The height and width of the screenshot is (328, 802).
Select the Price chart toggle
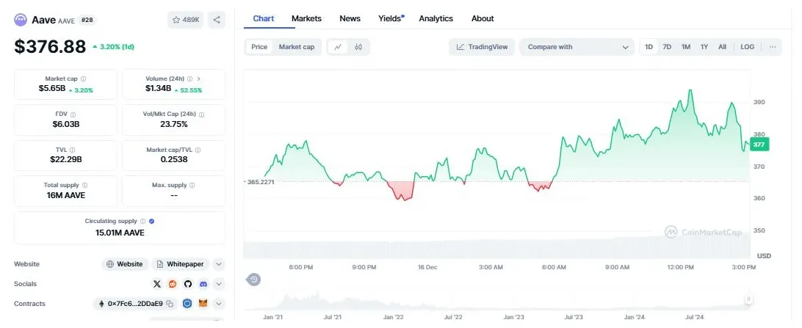[x=259, y=47]
